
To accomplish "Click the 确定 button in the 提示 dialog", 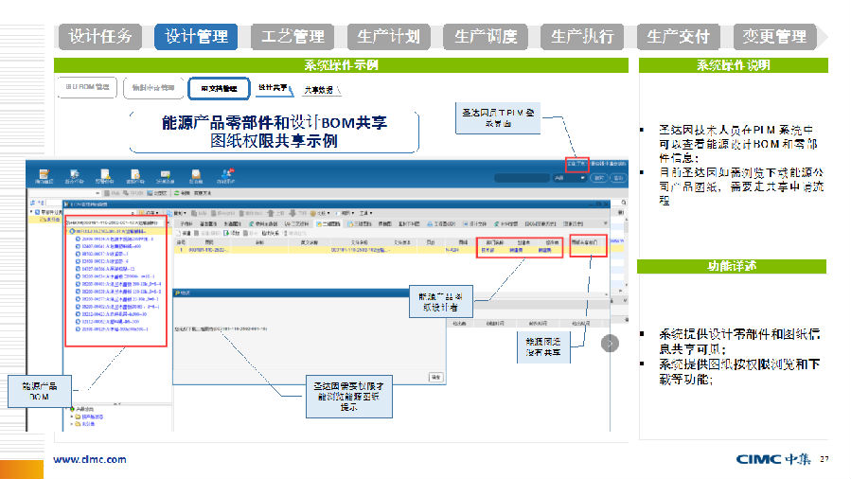I will click(x=435, y=377).
